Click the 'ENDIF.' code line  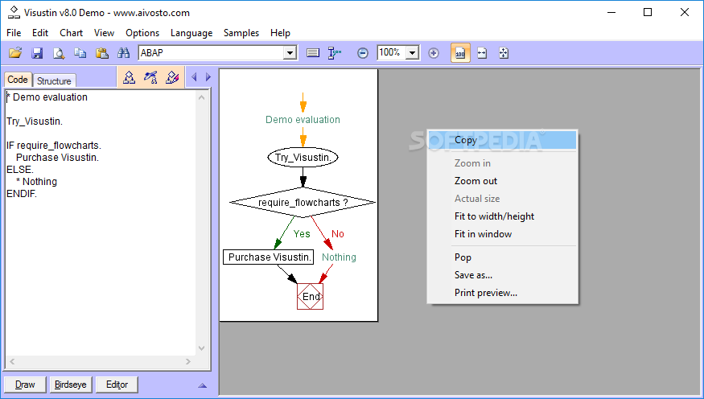22,194
